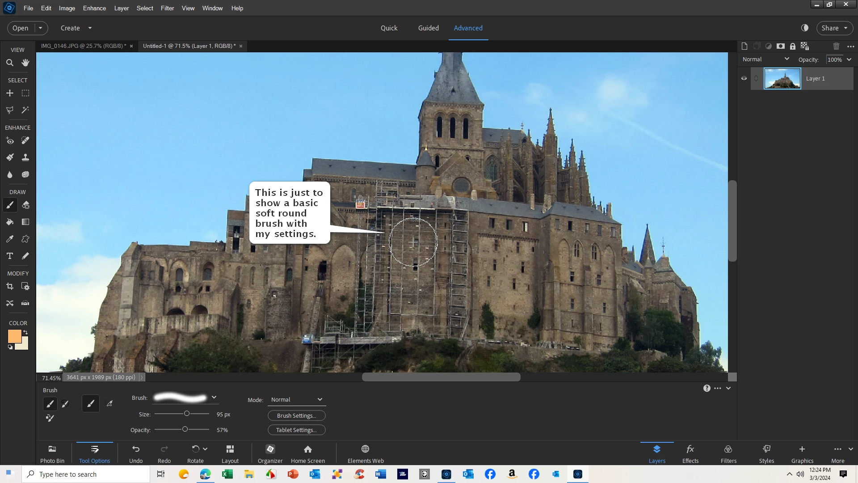Click the Brush Settings button
Image resolution: width=858 pixels, height=483 pixels.
coord(296,415)
